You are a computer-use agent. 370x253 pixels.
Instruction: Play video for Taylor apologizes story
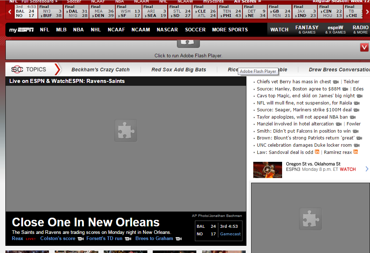(x=353, y=117)
